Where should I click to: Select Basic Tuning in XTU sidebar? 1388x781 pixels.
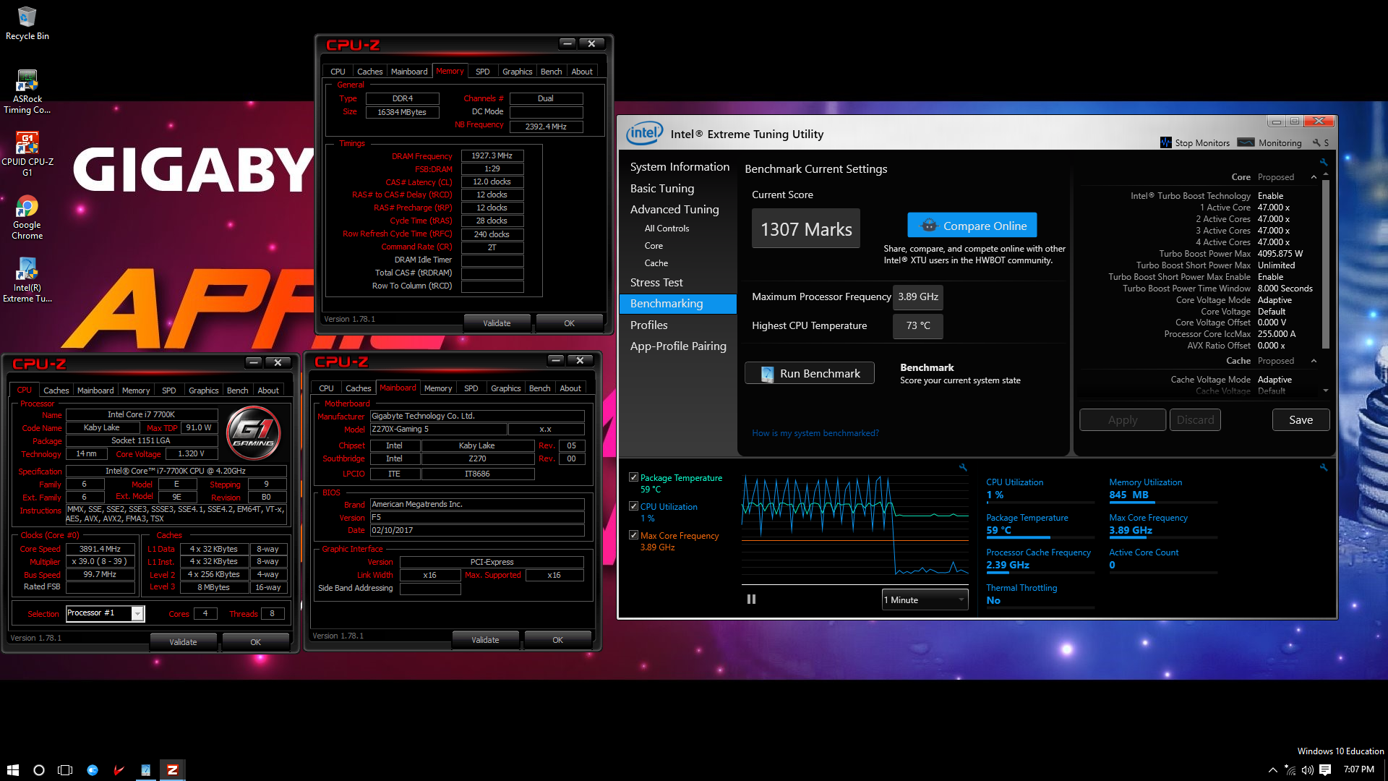coord(661,189)
